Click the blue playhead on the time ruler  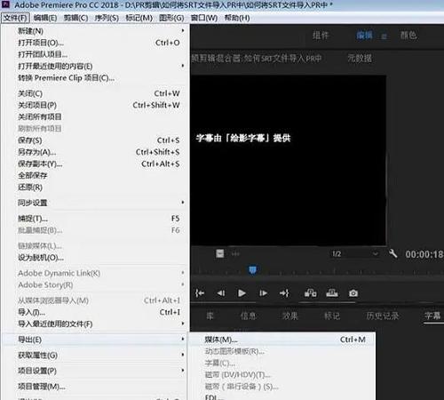click(x=252, y=269)
